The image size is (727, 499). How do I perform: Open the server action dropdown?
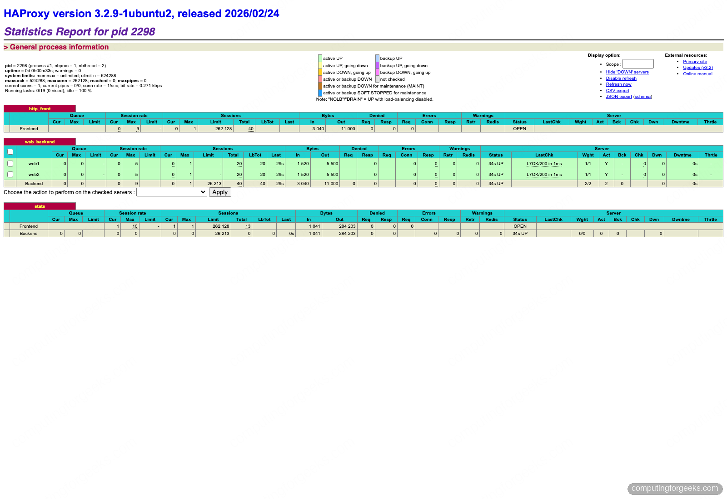coord(171,192)
